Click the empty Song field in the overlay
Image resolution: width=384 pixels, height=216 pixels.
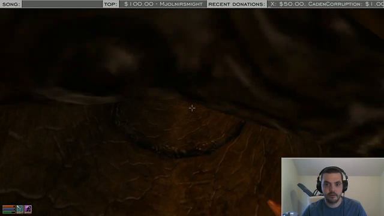click(62, 4)
